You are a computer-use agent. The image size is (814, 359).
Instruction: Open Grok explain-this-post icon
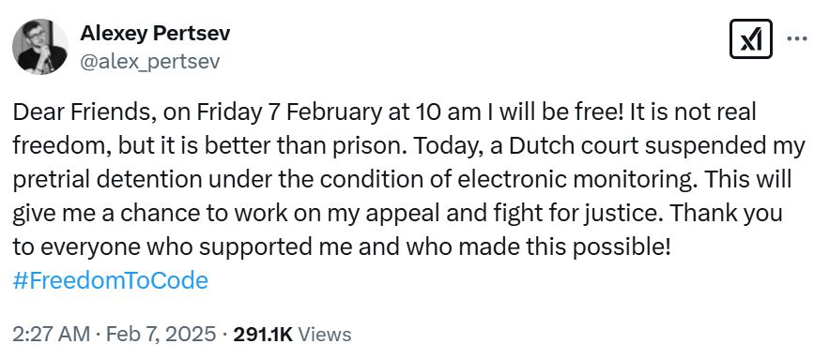(751, 38)
